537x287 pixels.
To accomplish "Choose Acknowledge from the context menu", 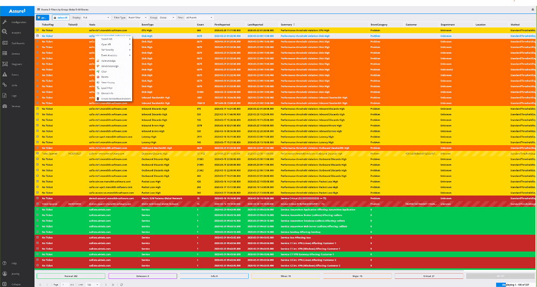I will pyautogui.click(x=109, y=61).
